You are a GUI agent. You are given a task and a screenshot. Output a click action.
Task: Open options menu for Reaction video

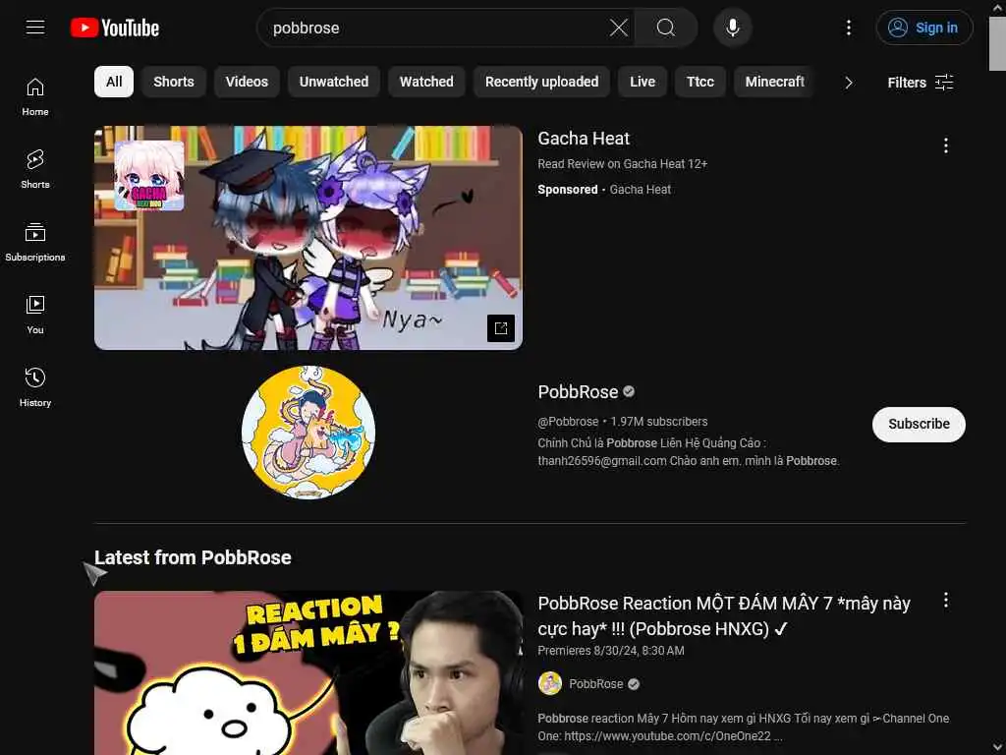(946, 601)
